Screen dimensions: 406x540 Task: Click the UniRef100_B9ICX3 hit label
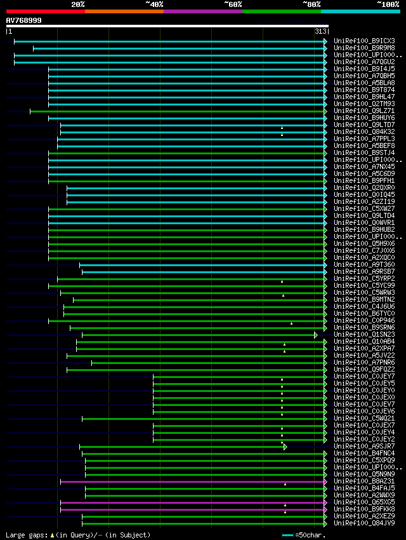click(364, 41)
